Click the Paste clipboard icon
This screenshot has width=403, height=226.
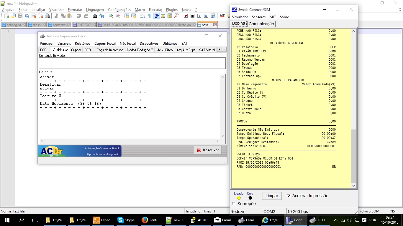(70, 16)
